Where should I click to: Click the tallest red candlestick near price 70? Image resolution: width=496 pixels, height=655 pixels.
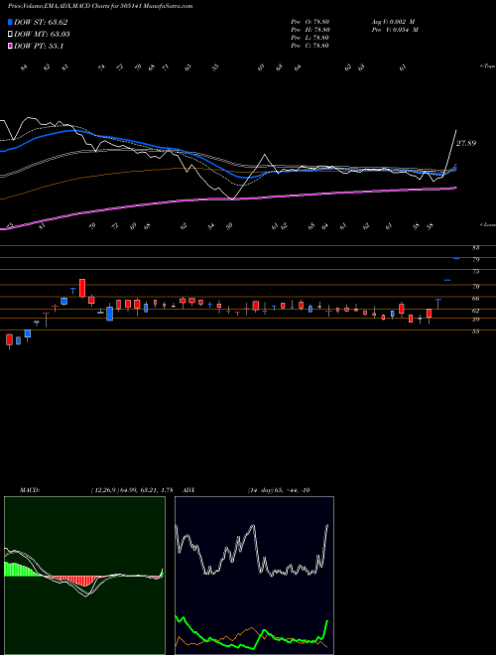[82, 288]
